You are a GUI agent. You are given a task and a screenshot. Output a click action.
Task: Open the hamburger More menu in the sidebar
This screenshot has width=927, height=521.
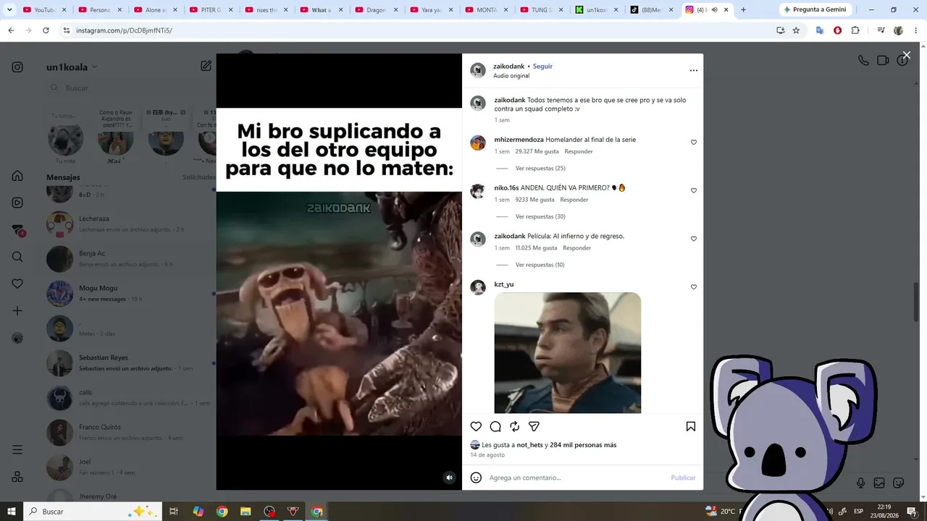[17, 450]
